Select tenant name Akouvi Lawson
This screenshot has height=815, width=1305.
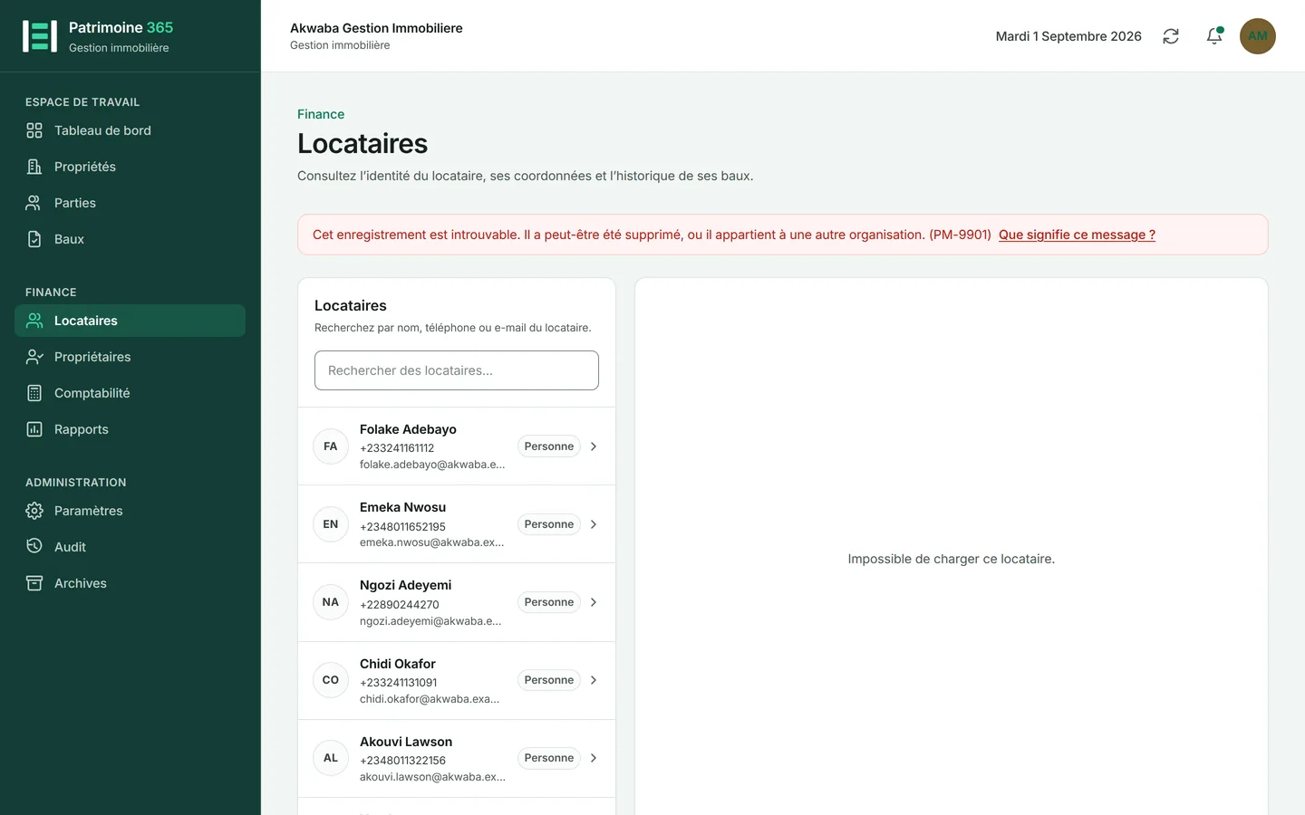[406, 742]
